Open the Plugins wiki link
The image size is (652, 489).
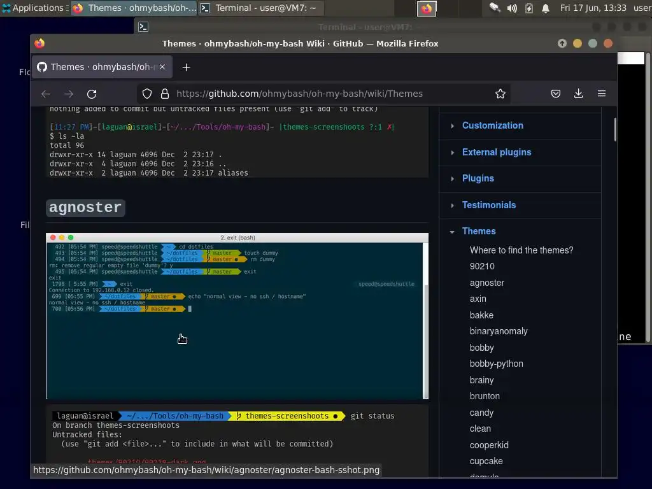coord(478,178)
